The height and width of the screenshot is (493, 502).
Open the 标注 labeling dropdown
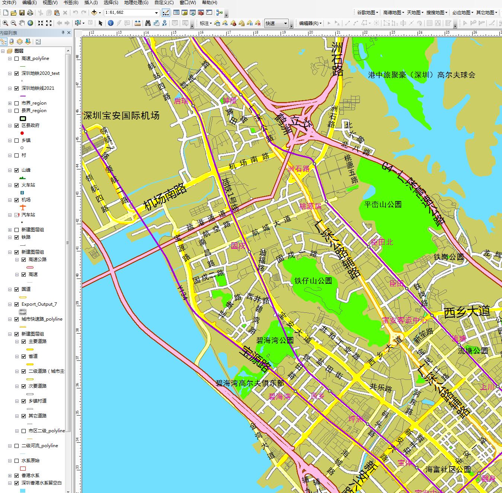[x=205, y=23]
